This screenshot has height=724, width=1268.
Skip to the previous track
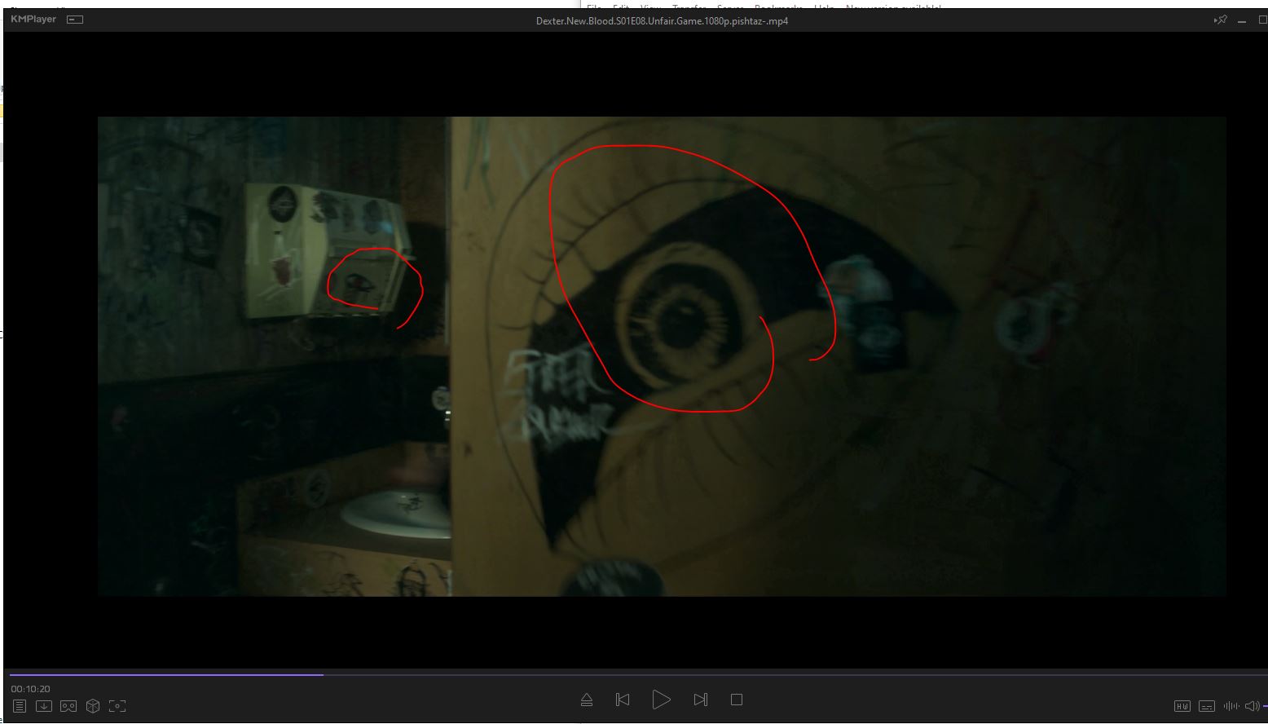623,700
